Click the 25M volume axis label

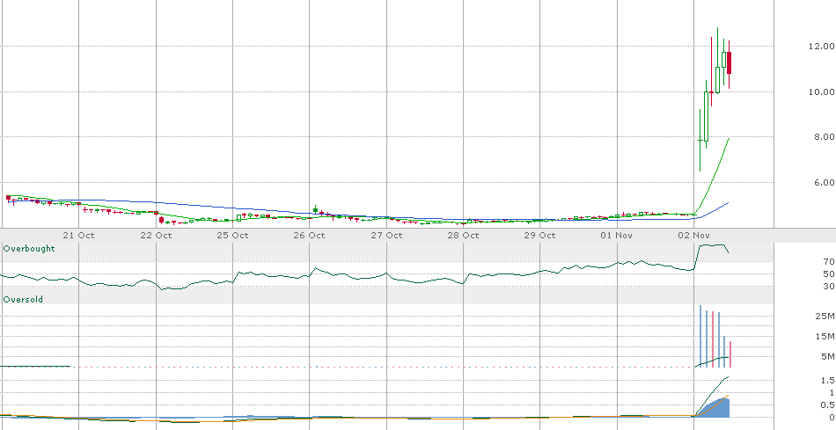tap(825, 317)
